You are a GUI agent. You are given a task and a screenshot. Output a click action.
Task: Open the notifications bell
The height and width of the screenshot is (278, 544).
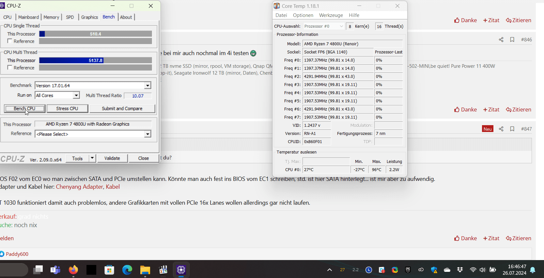click(x=533, y=270)
